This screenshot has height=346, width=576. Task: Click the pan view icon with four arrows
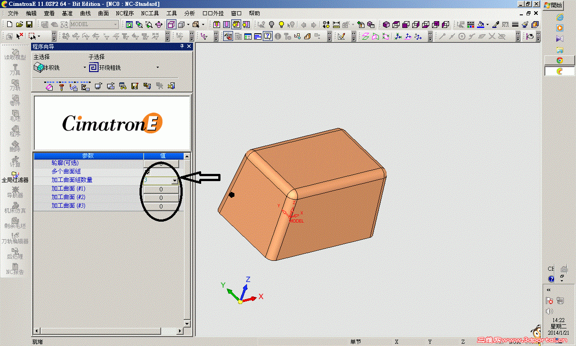pyautogui.click(x=159, y=24)
